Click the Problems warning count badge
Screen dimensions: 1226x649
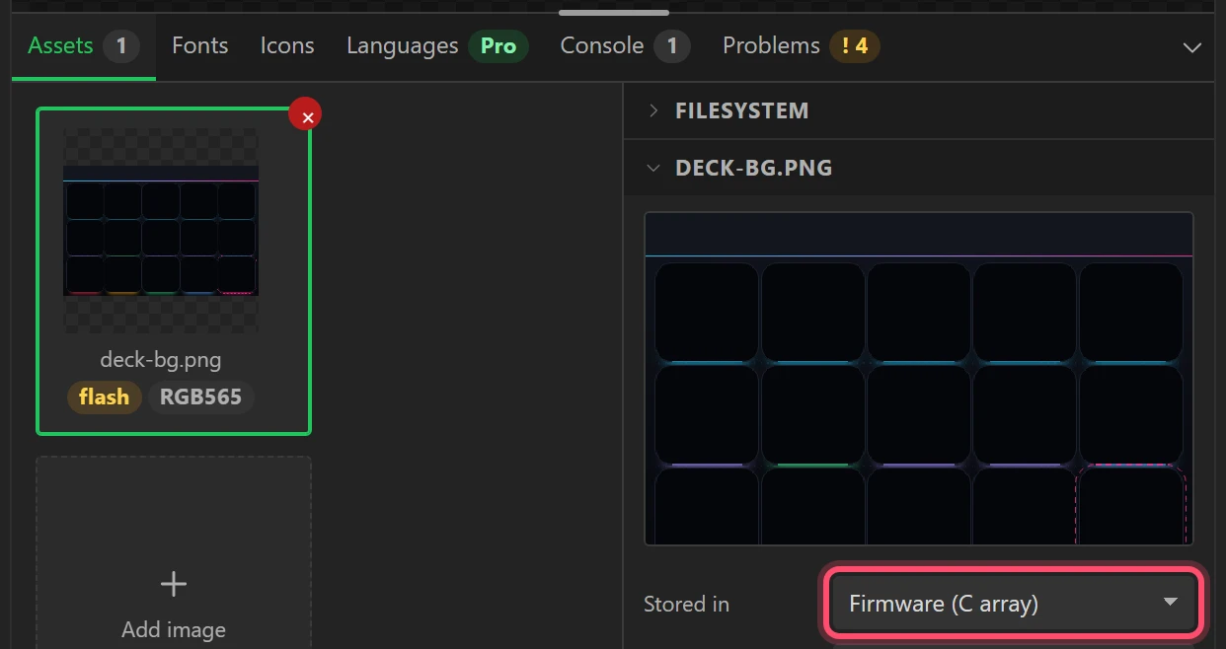point(855,46)
